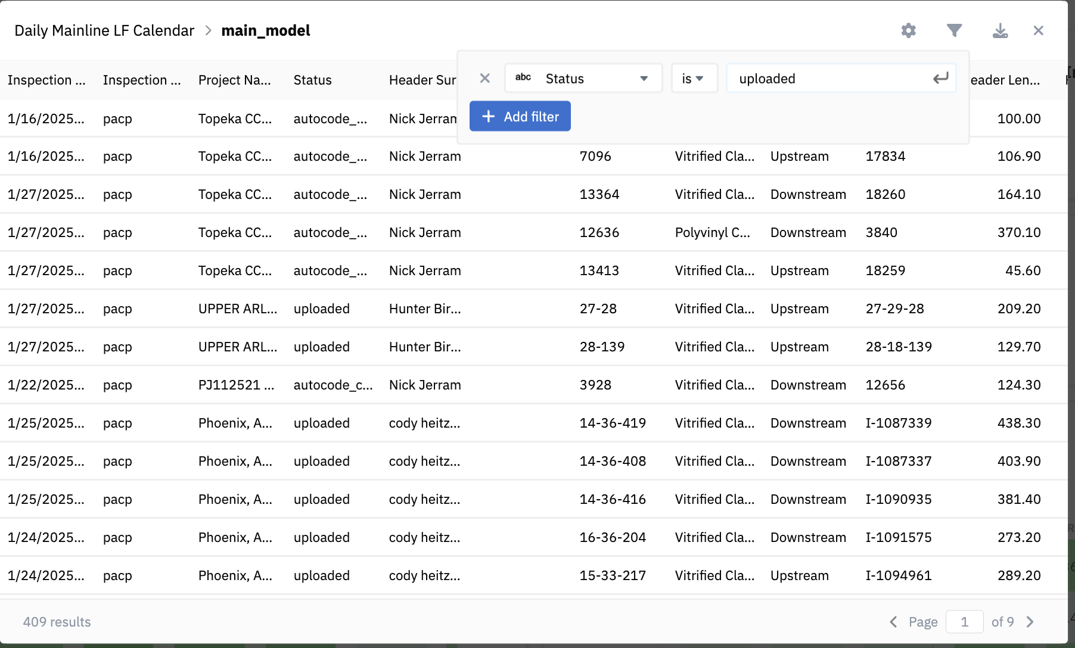This screenshot has width=1075, height=648.
Task: Remove the Status filter with X icon
Action: click(x=485, y=78)
